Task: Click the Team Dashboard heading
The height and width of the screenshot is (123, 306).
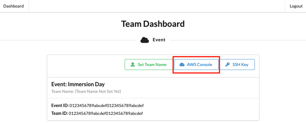Action: (x=153, y=24)
